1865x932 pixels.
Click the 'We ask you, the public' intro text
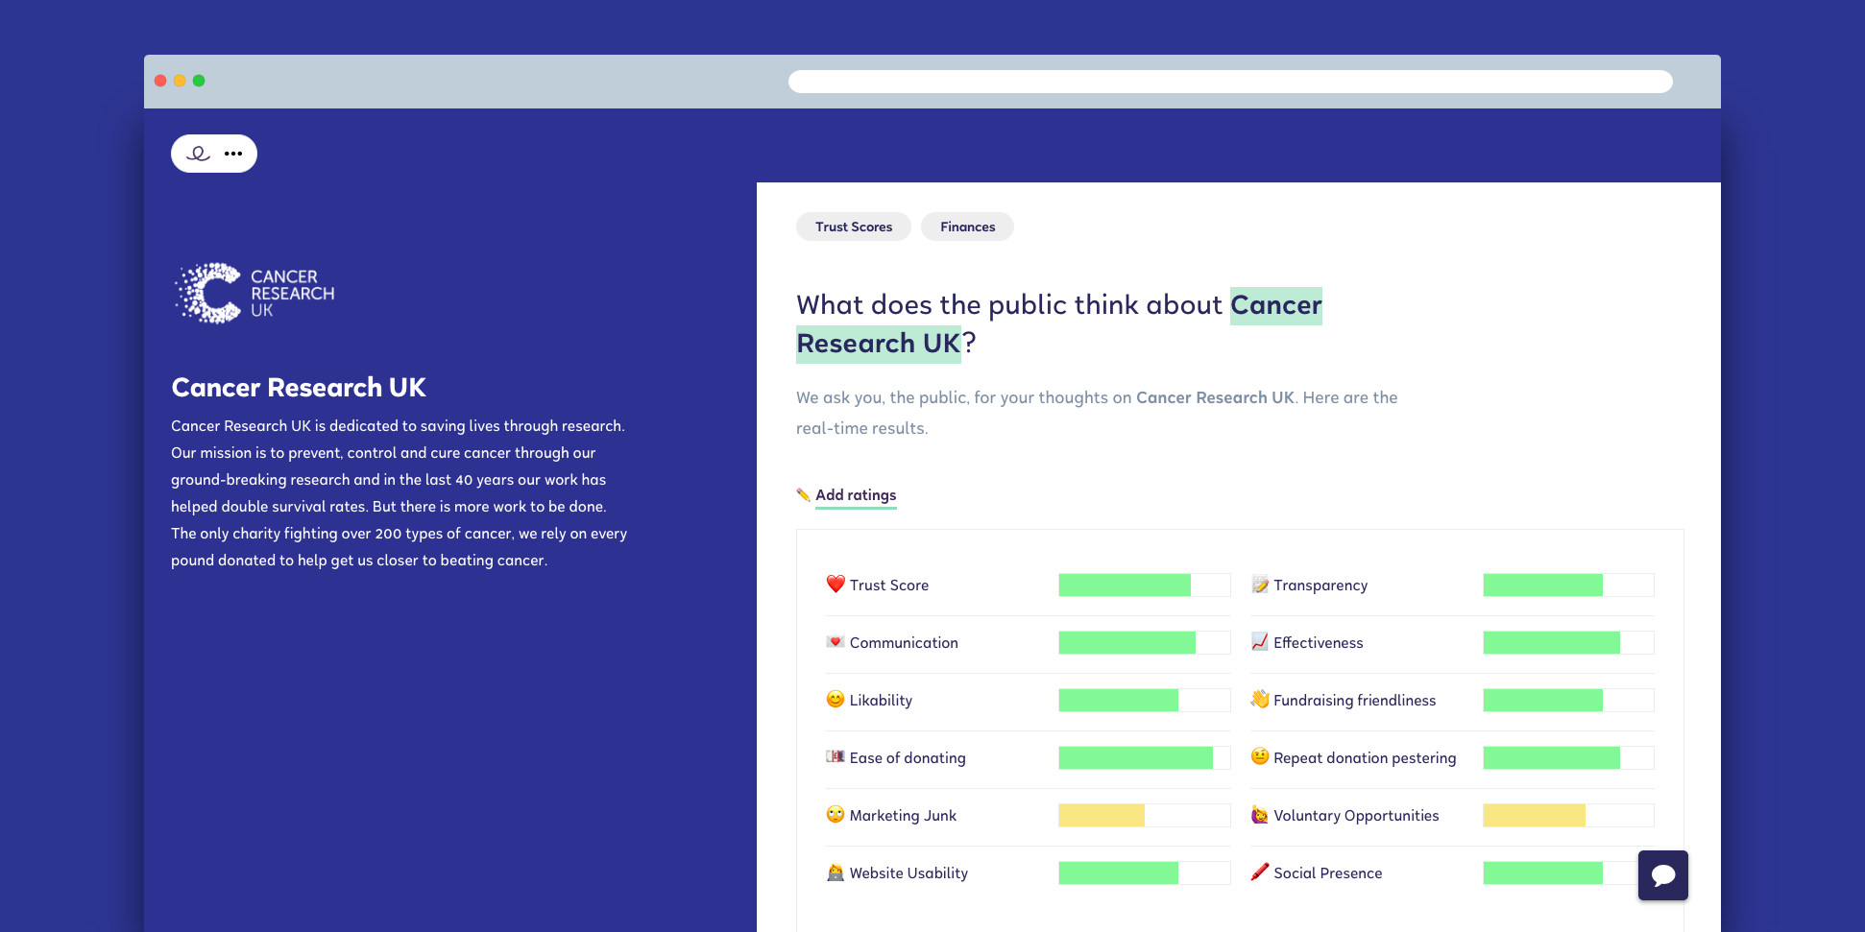(x=1097, y=413)
